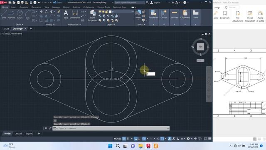Toggle the layer on/off lightbulb icon
The height and width of the screenshot is (150, 266).
[100, 12]
